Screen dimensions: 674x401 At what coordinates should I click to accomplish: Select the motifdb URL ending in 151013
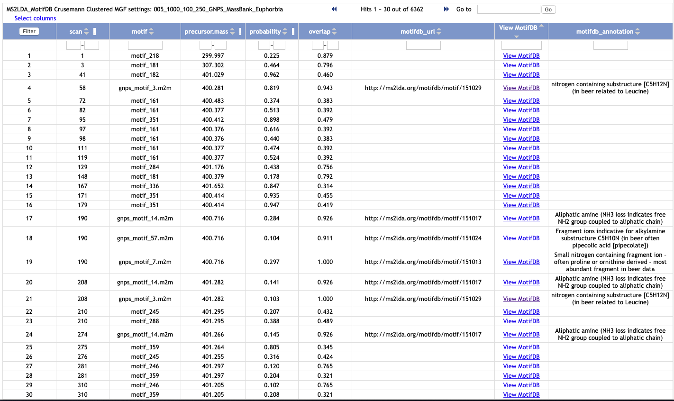click(x=423, y=262)
